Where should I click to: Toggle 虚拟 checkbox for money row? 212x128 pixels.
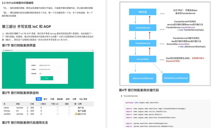pos(69,111)
